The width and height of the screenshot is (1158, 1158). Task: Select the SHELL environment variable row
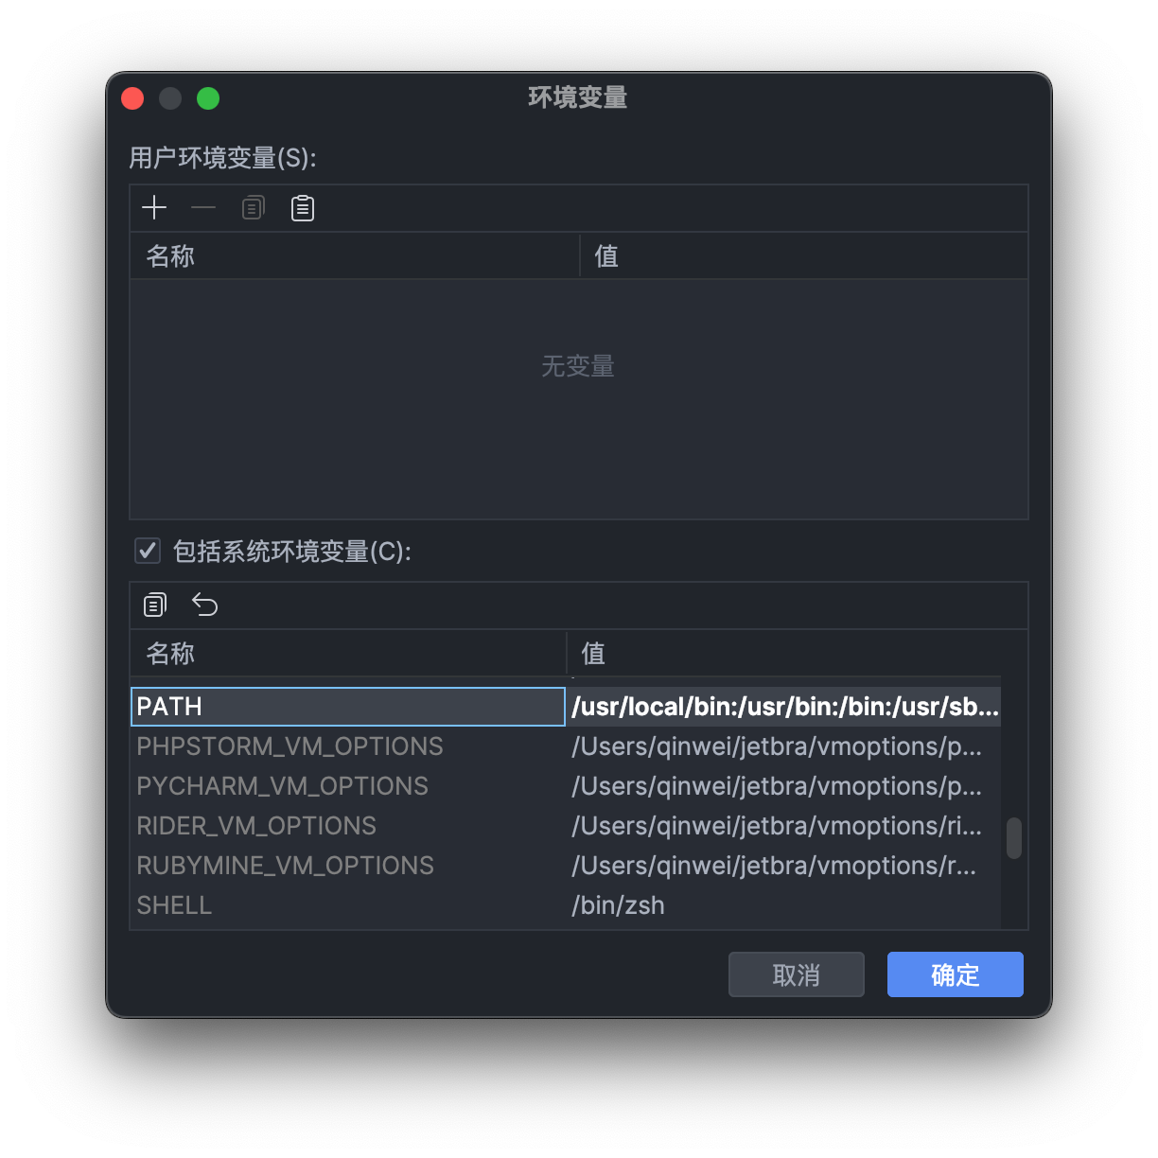pos(284,905)
